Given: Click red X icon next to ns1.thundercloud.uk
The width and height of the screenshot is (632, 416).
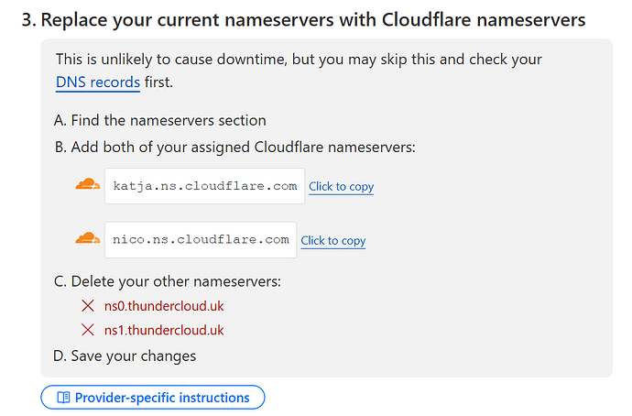Looking at the screenshot, I should [x=88, y=330].
